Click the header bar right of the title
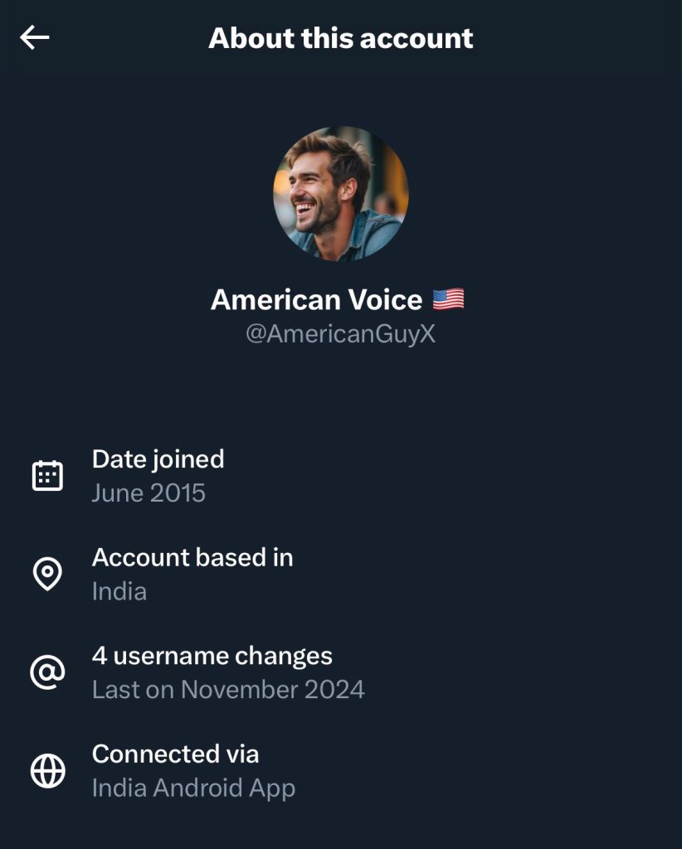 click(581, 38)
